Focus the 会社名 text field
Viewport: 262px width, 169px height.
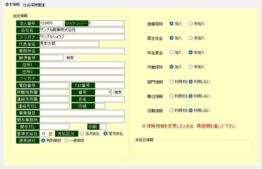tap(82, 30)
